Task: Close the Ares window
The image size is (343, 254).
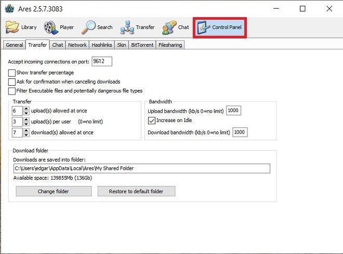Action: pyautogui.click(x=329, y=9)
